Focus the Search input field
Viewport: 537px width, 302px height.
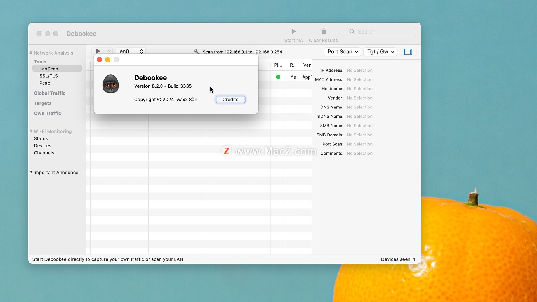tap(381, 32)
